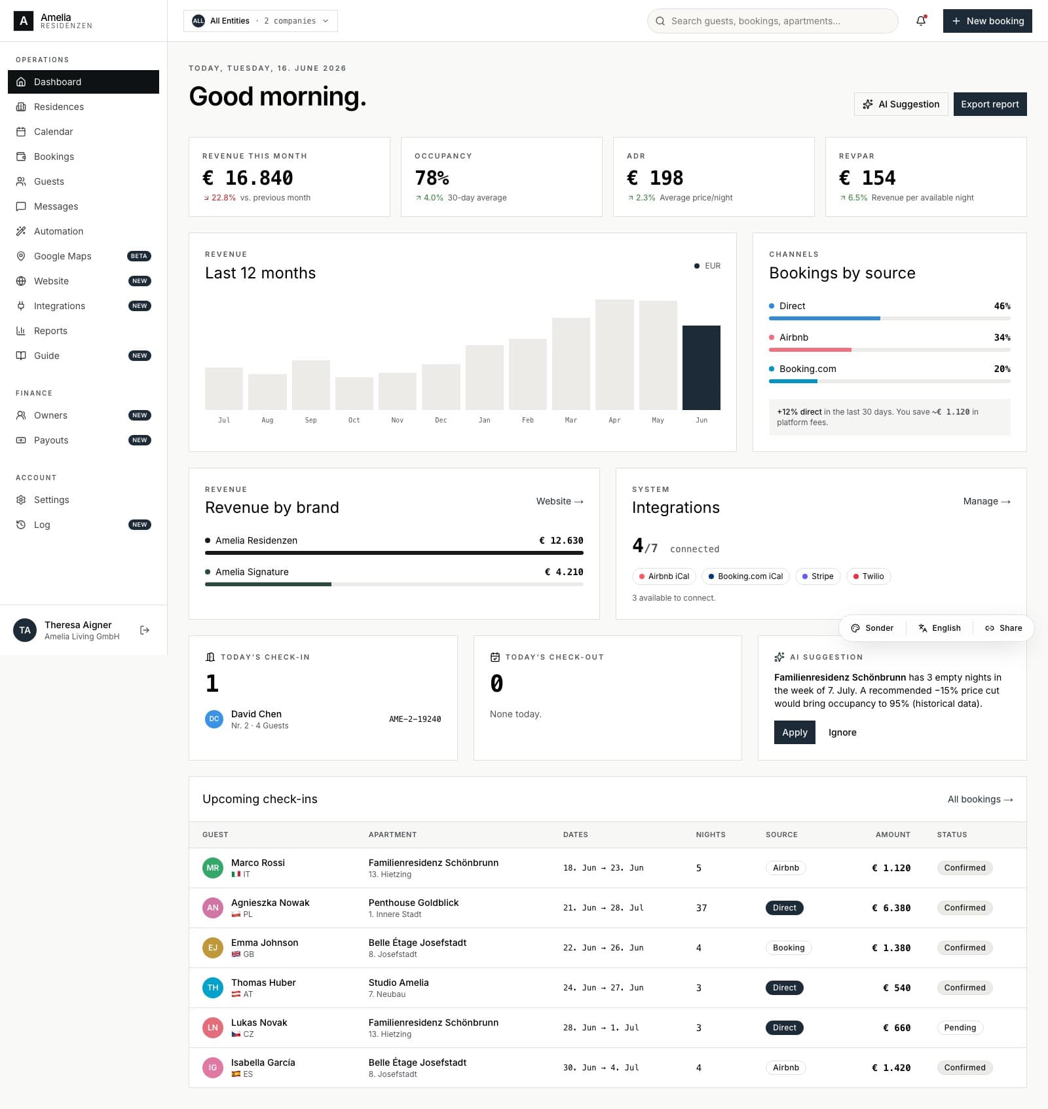This screenshot has width=1048, height=1109.
Task: Click the € 1.380 amount for Emma Johnson
Action: [891, 948]
